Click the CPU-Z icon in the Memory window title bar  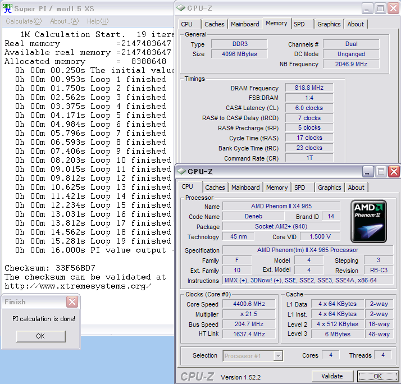pyautogui.click(x=181, y=8)
